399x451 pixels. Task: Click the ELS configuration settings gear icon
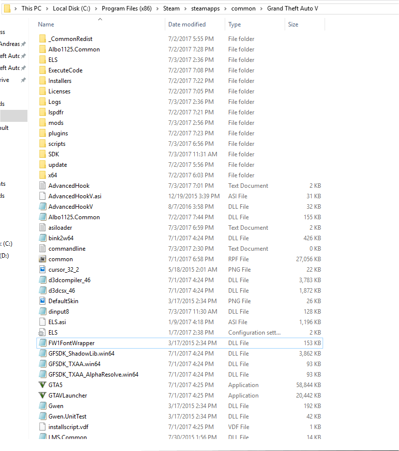click(x=42, y=333)
